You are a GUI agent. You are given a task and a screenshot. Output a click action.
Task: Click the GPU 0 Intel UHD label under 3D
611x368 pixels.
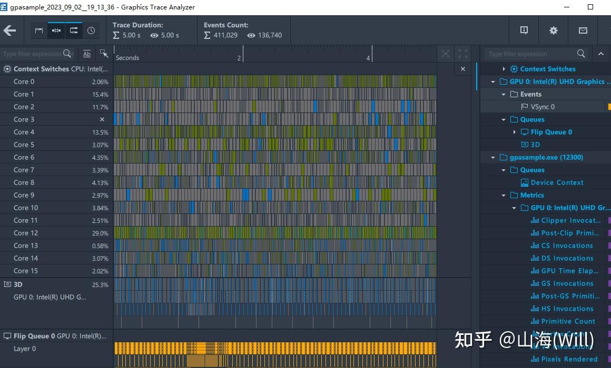click(50, 297)
